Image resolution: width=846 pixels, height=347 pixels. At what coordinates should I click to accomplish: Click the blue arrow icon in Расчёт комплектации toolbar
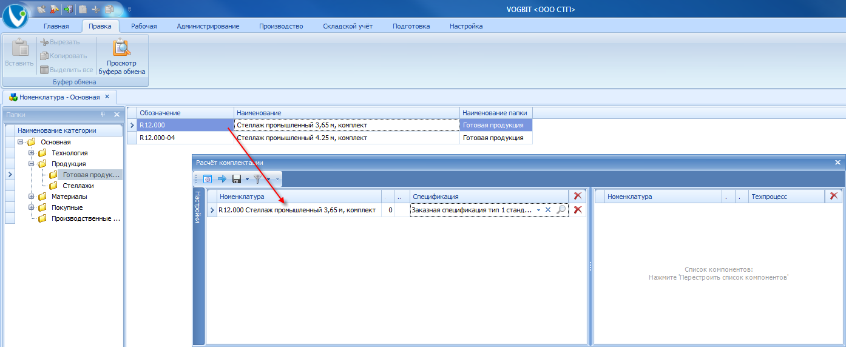(222, 179)
